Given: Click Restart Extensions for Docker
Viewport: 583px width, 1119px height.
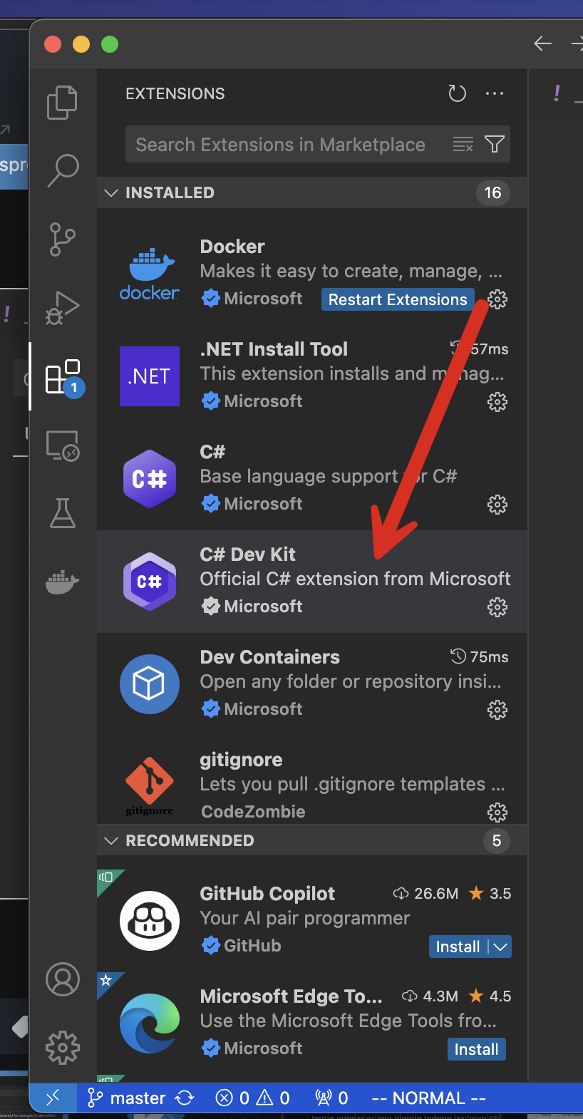Looking at the screenshot, I should (397, 299).
